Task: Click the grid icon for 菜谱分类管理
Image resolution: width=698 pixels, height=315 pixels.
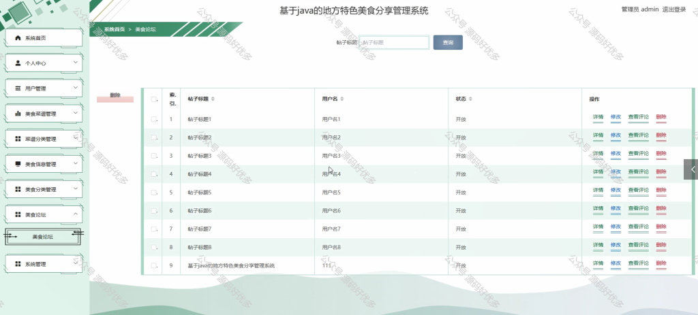Action: click(18, 139)
